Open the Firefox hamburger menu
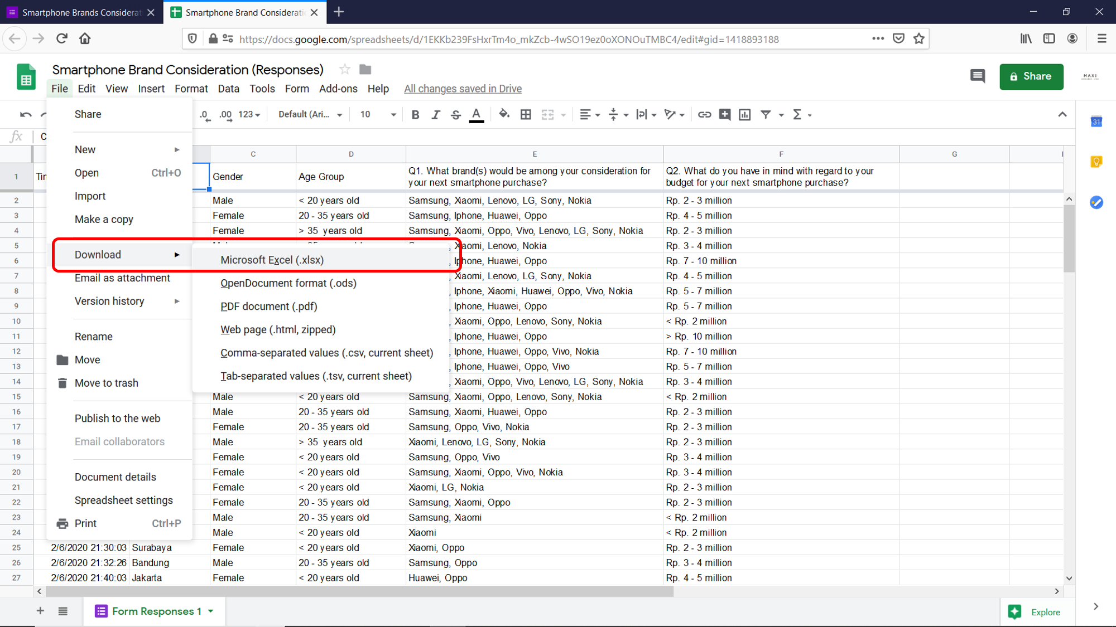The height and width of the screenshot is (627, 1116). (1101, 38)
